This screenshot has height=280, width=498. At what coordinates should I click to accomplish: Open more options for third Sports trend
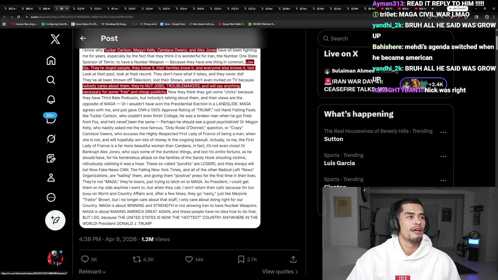point(443,181)
